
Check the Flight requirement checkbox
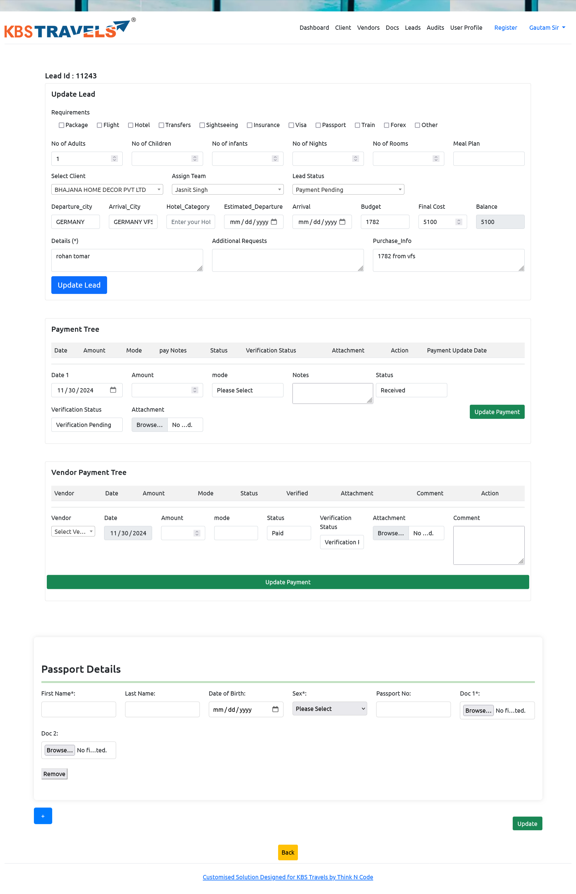(x=100, y=125)
